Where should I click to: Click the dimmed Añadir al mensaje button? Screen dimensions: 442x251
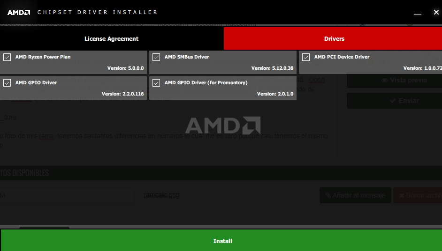(355, 195)
